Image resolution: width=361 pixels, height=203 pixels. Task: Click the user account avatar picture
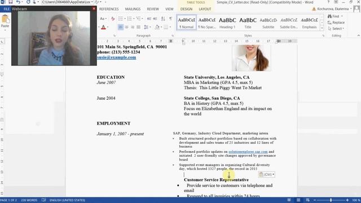356,9
